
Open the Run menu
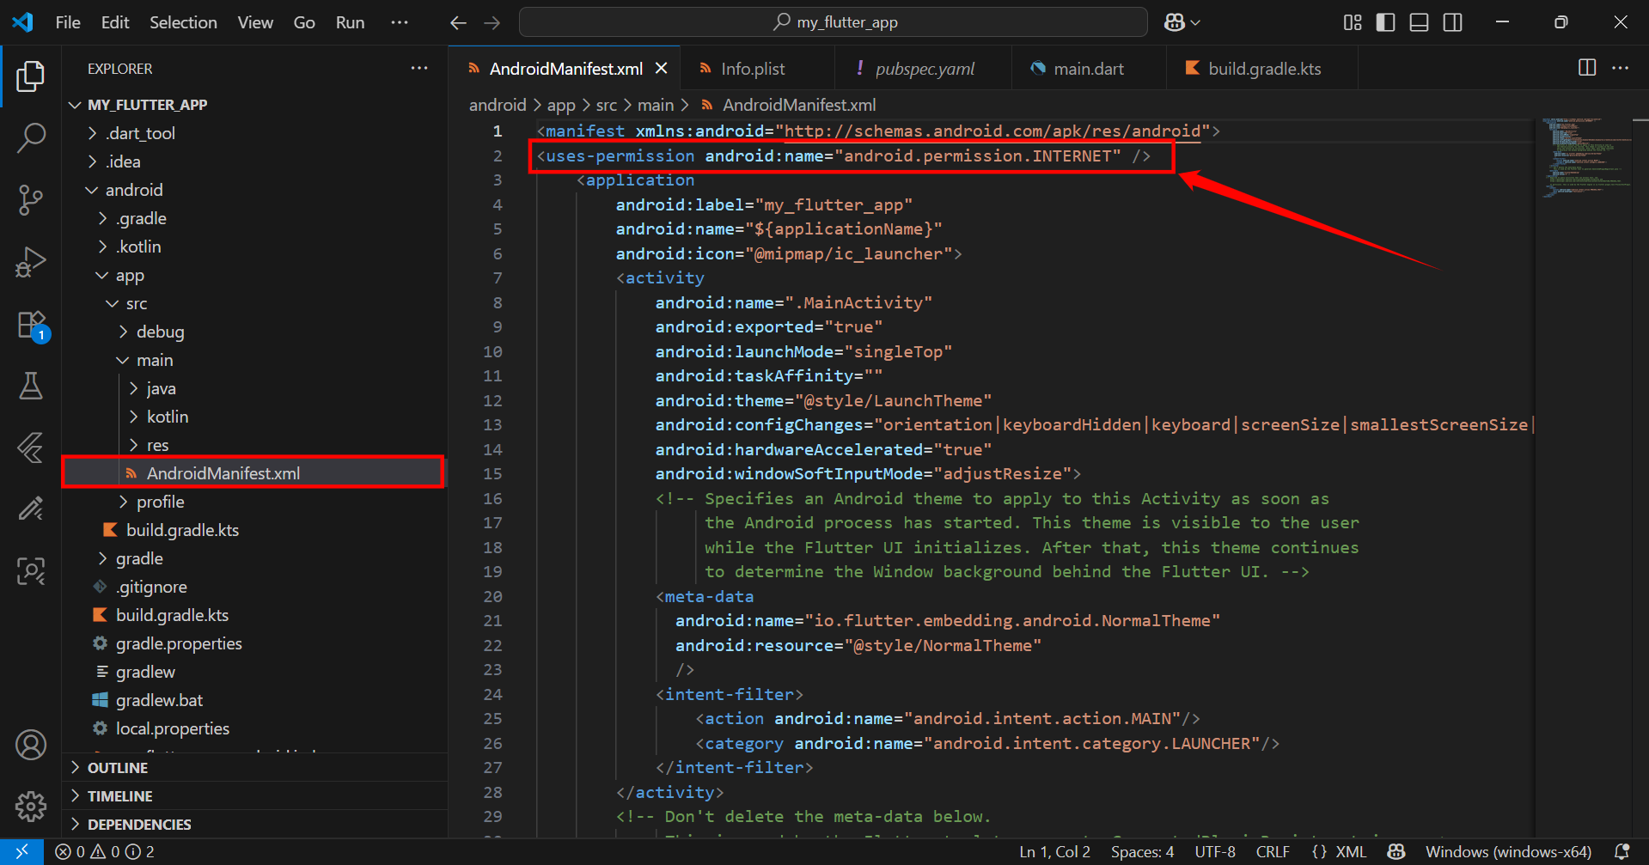(350, 22)
